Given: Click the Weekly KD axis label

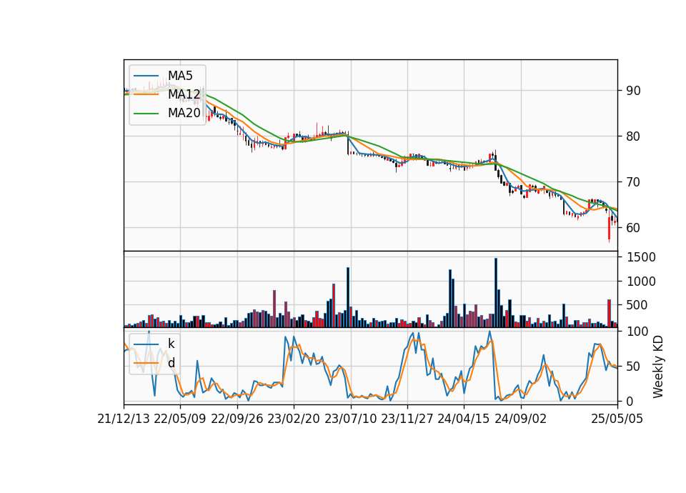Looking at the screenshot, I should click(658, 367).
